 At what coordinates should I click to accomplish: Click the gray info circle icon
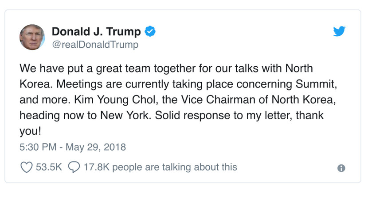pos(341,168)
